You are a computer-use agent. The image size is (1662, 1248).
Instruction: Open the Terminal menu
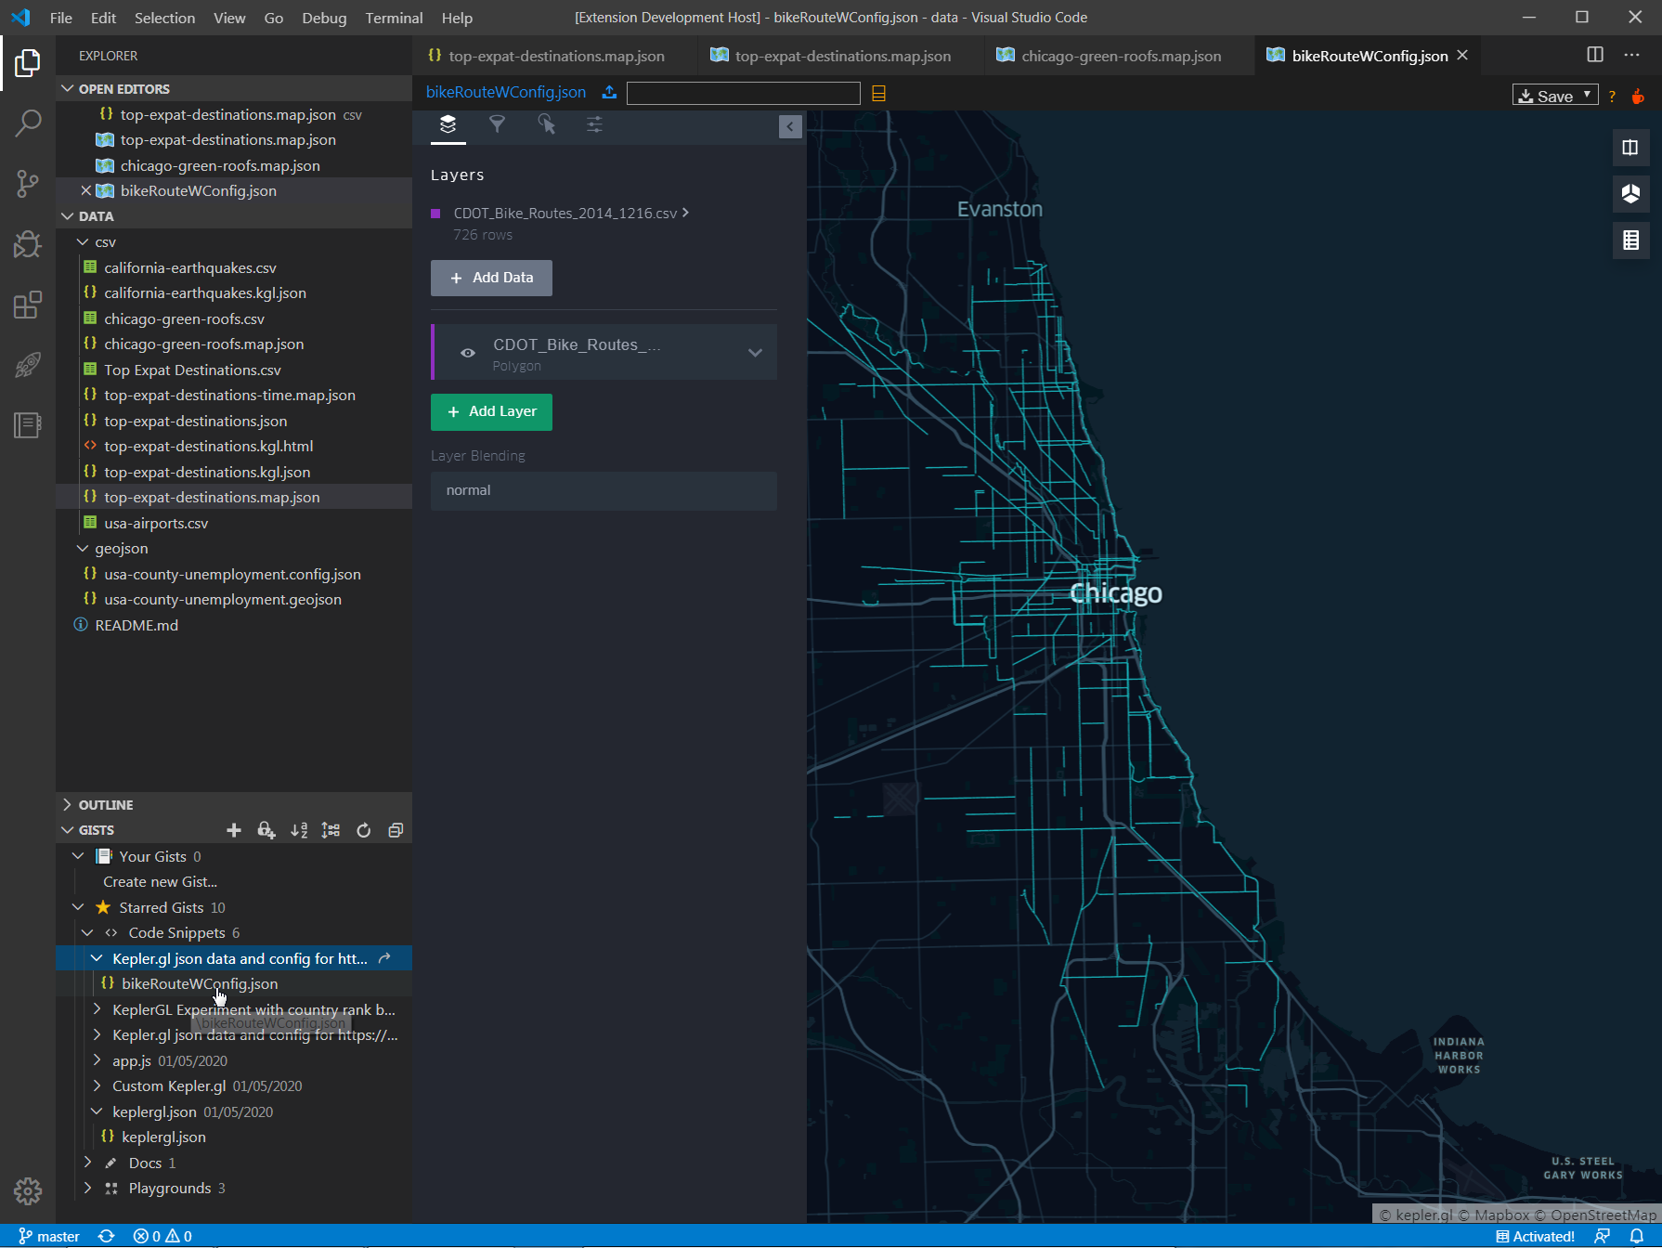(x=394, y=18)
